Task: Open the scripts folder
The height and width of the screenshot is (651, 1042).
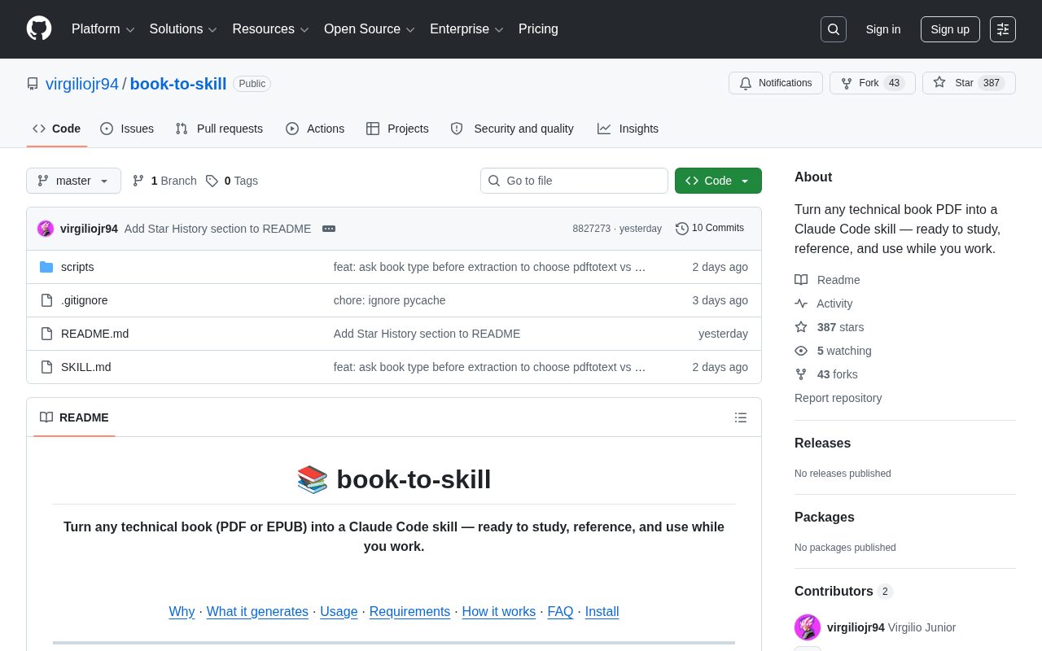Action: point(77,267)
